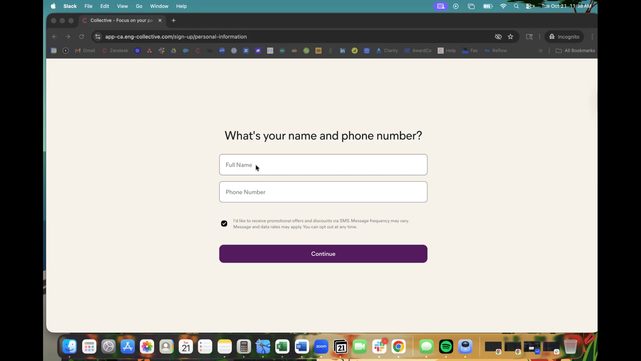This screenshot has width=641, height=361.
Task: Open the Window menu
Action: 159,6
